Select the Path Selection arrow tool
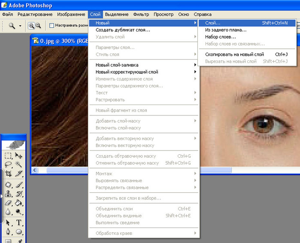Screen dimensions: 300x243 pyautogui.click(x=8, y=223)
